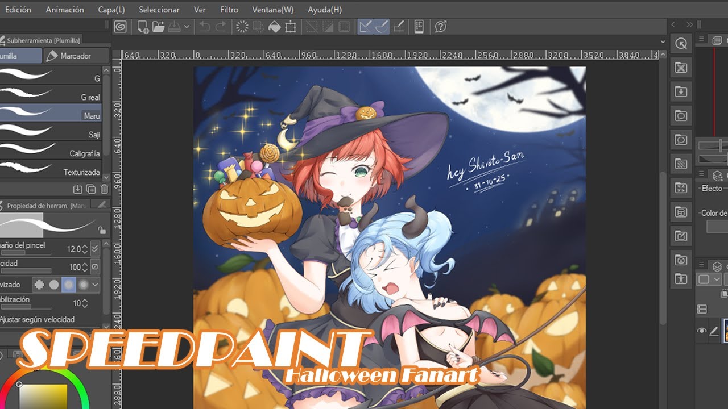Click the clear layer (dotted circle) icon

point(242,27)
